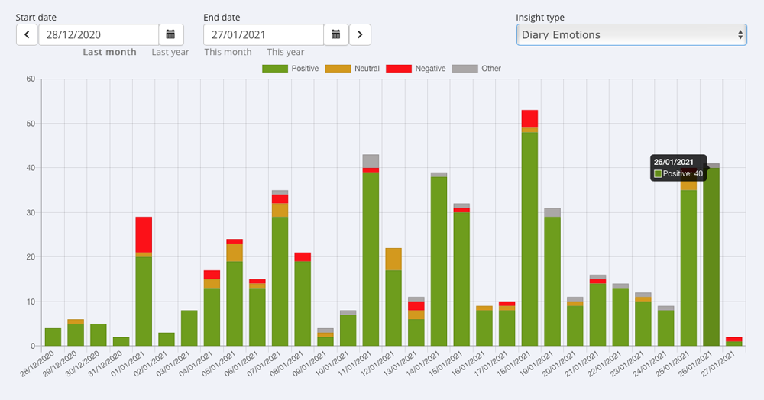Click the 10/01/2021 green bar
The height and width of the screenshot is (400, 764).
click(x=348, y=331)
